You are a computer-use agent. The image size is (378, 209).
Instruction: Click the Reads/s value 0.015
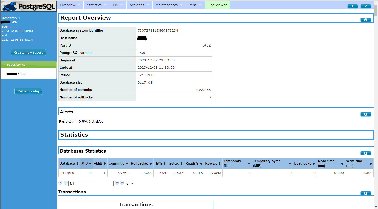click(198, 173)
